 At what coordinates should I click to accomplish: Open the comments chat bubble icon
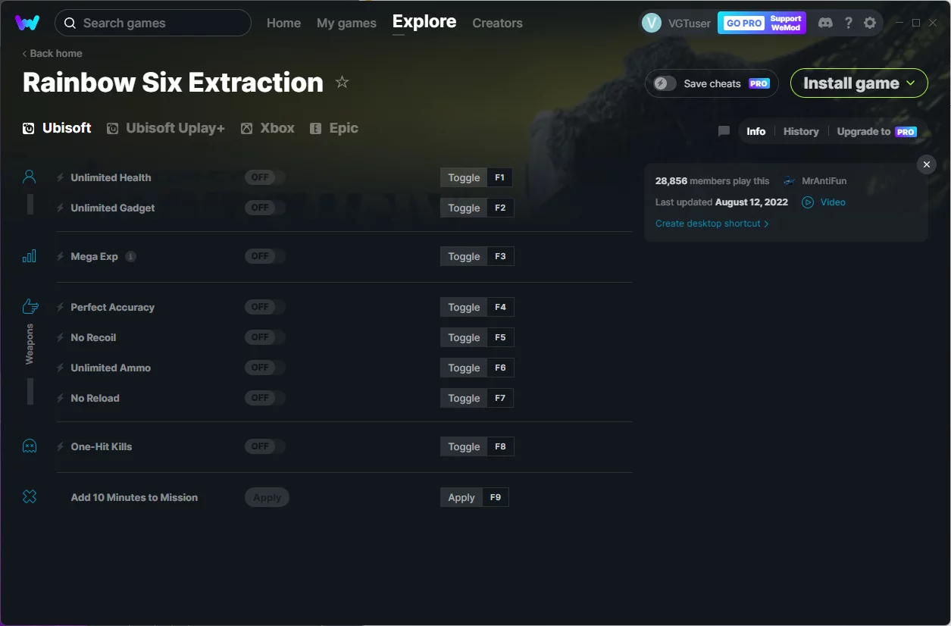click(724, 131)
